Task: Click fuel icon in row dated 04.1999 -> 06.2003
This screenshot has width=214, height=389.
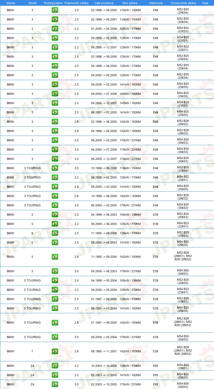Action: pos(55,215)
